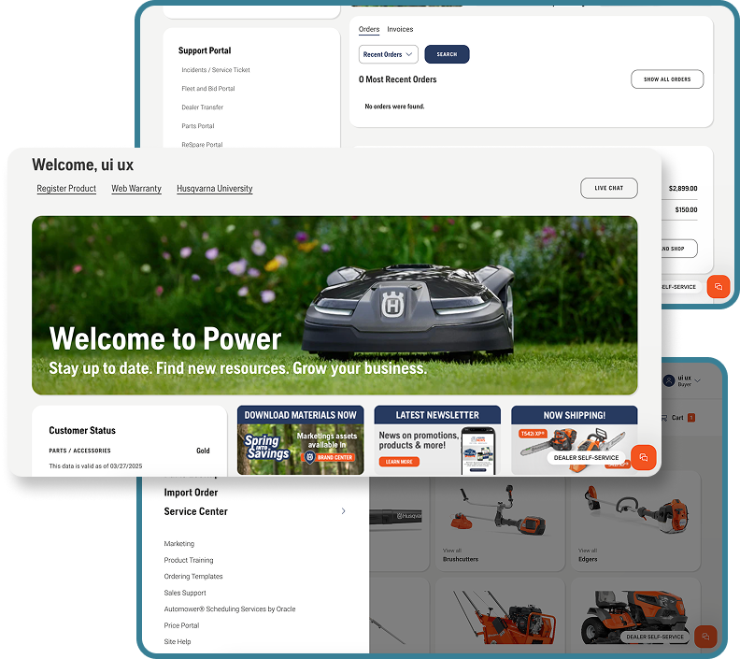
Task: Open the Ordering Templates menu item
Action: click(193, 577)
